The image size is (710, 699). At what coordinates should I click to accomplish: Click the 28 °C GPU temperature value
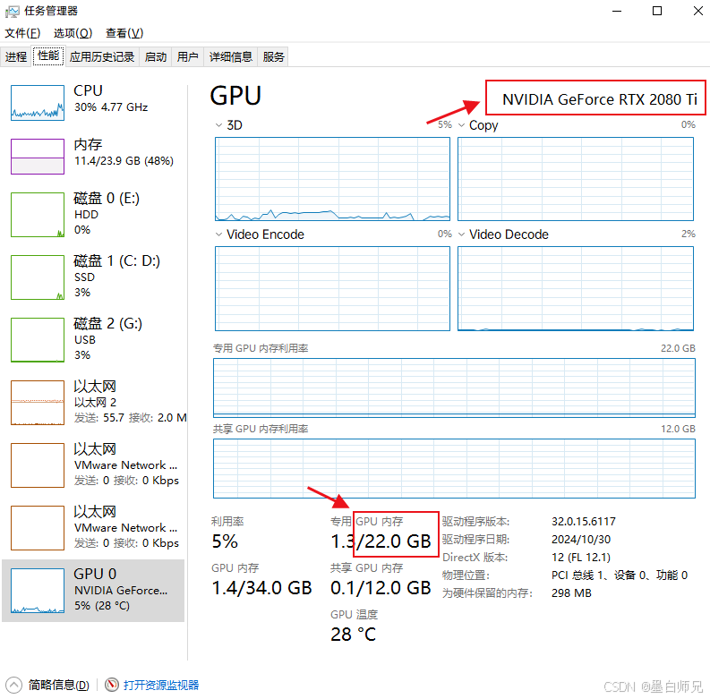[x=353, y=635]
